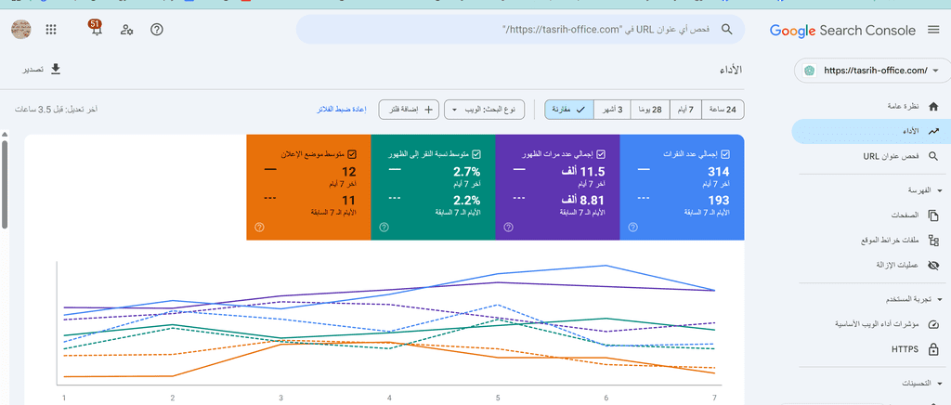Click help icon on impressions card

[508, 228]
